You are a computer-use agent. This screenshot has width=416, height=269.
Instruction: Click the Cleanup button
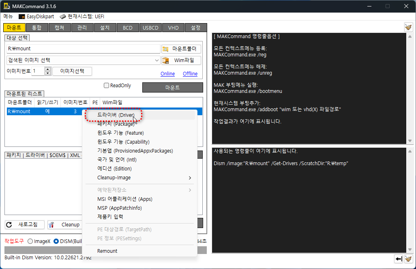65,225
